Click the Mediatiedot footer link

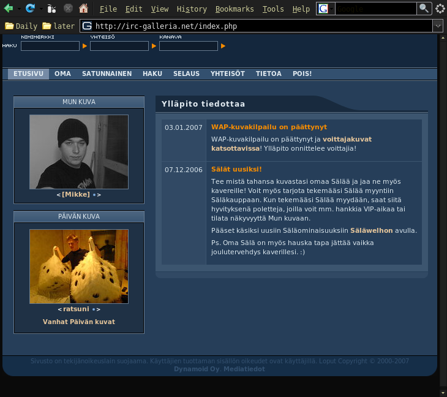(x=244, y=369)
